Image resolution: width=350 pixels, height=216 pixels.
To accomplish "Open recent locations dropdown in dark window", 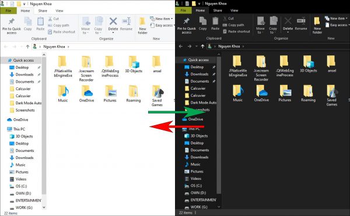I will (196, 47).
